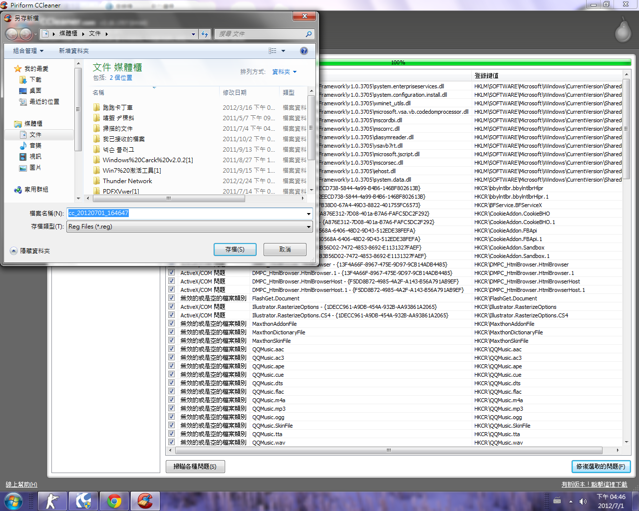The height and width of the screenshot is (511, 639).
Task: Expand the view options dropdown arrow
Action: click(283, 51)
